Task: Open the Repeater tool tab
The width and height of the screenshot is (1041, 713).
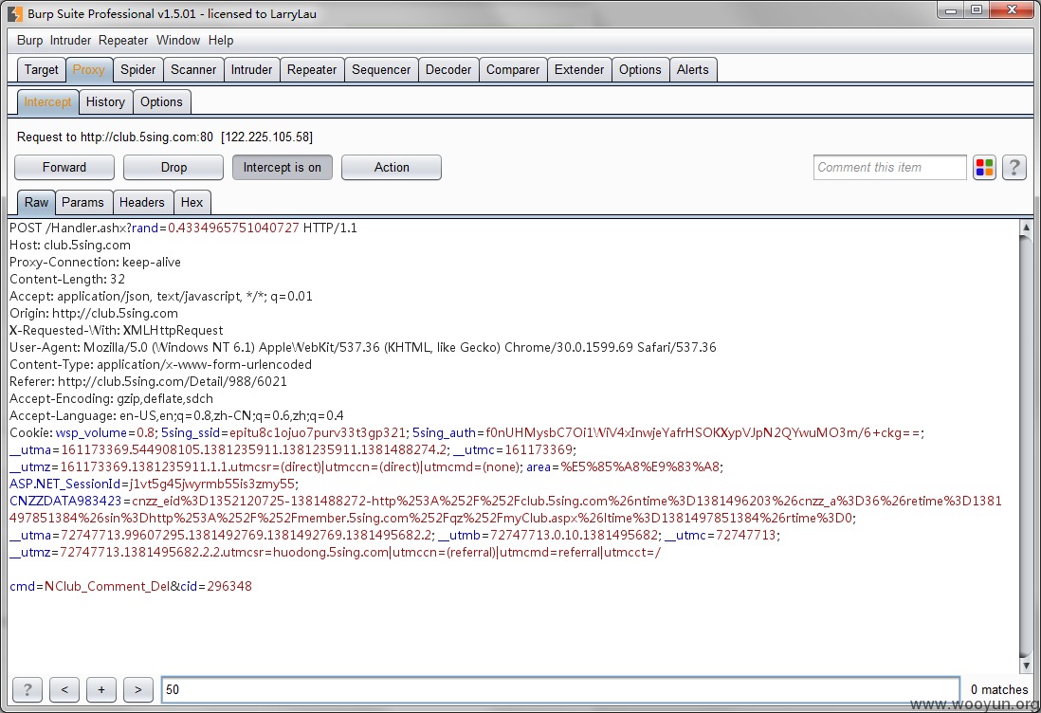Action: (312, 70)
